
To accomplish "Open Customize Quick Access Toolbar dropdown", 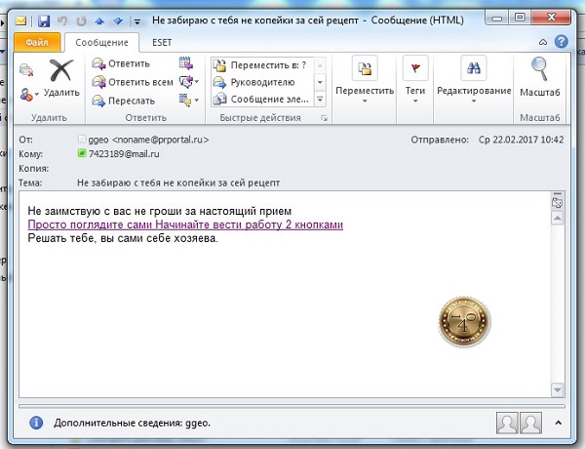I will (x=137, y=21).
